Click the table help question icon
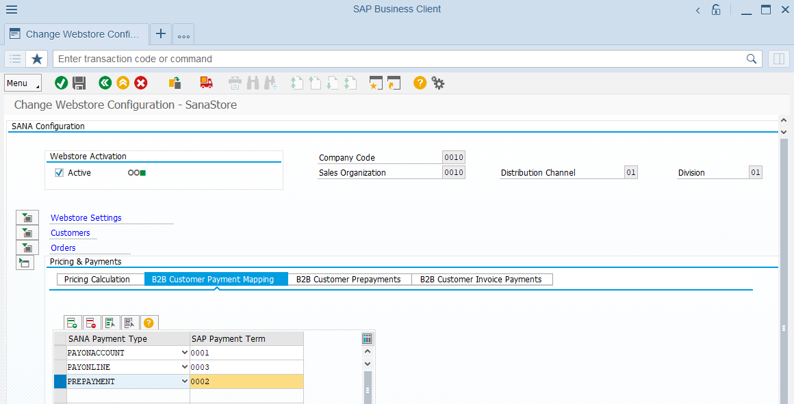Image resolution: width=794 pixels, height=404 pixels. coord(149,323)
